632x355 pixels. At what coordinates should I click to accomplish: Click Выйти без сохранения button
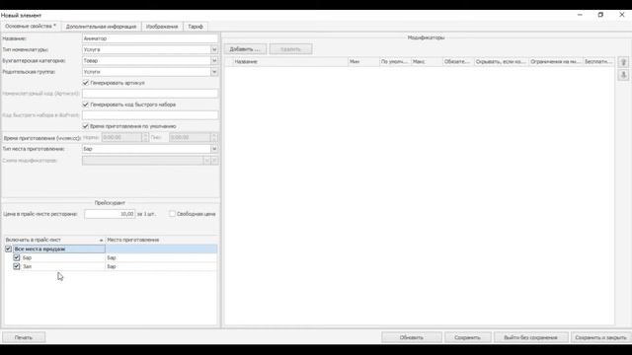pos(531,337)
